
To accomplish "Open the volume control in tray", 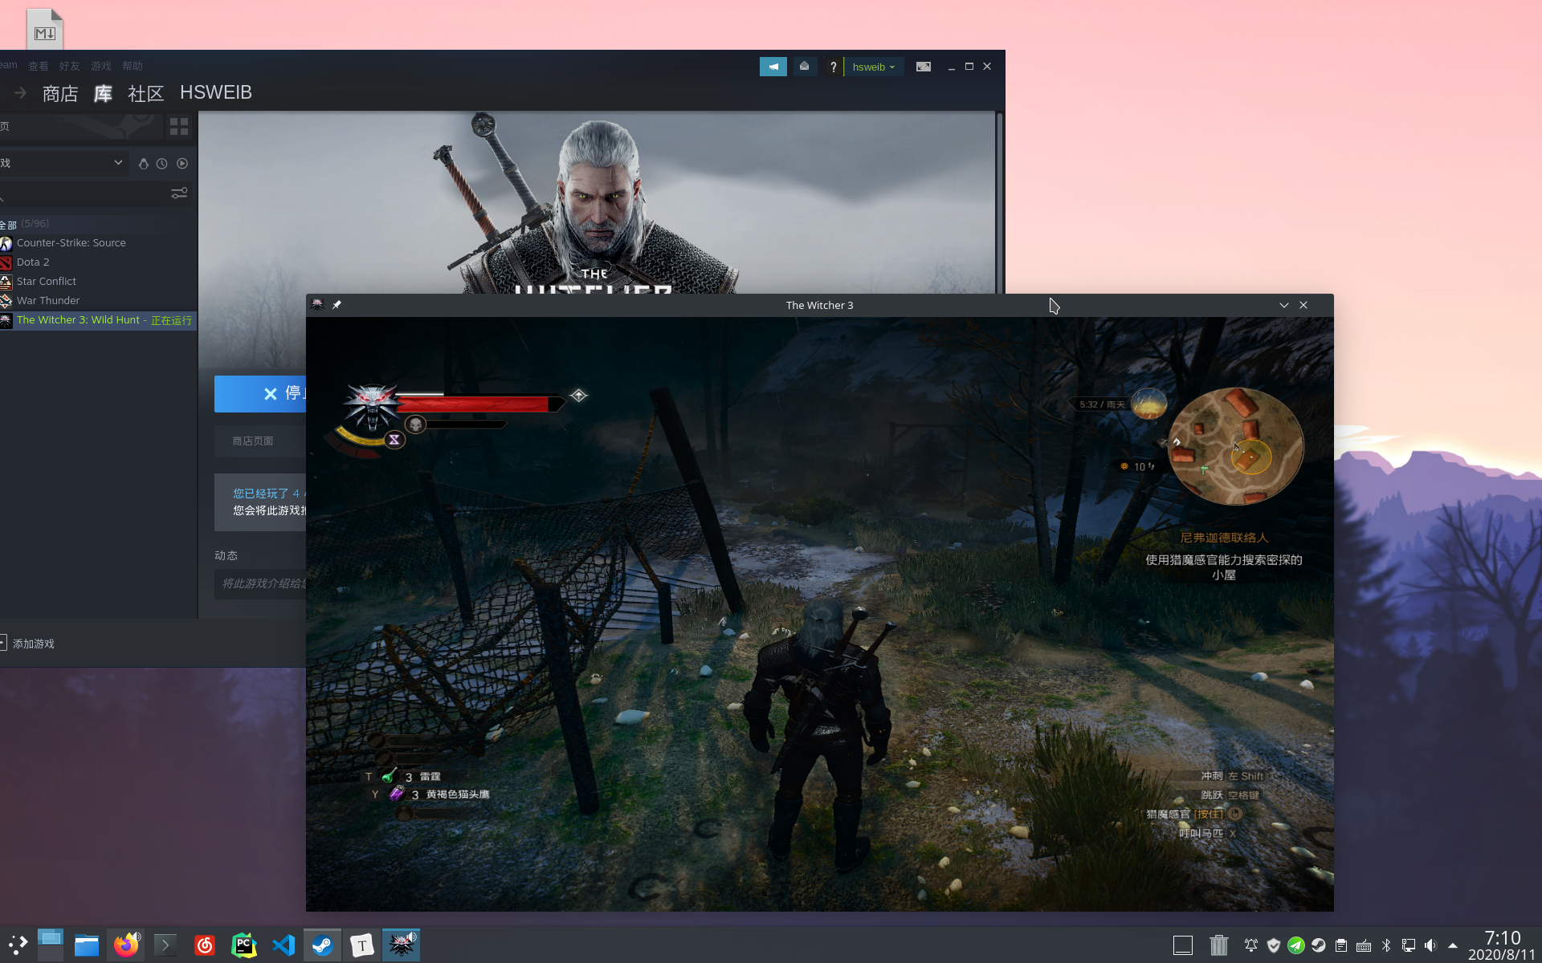I will point(1430,945).
